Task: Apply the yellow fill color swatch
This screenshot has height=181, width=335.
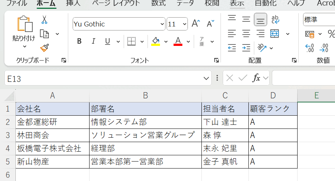Action: (156, 41)
